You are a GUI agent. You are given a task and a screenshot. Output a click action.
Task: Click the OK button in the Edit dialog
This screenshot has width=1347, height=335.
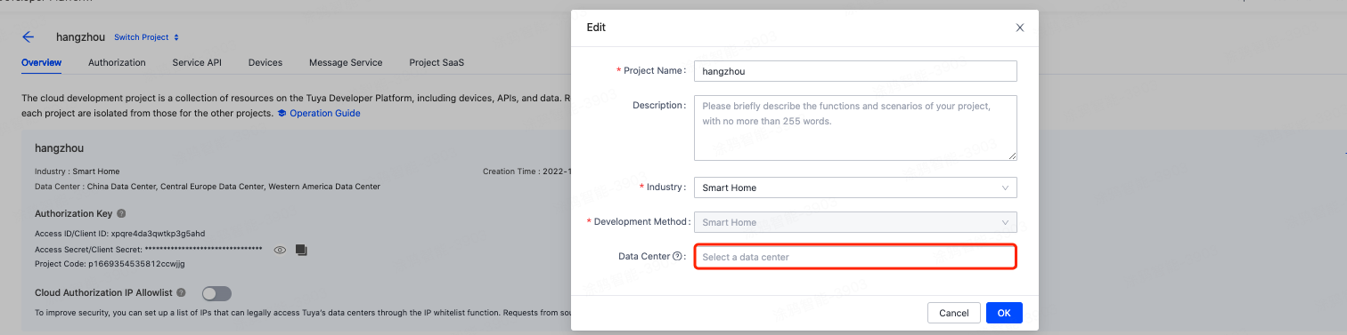point(1004,313)
